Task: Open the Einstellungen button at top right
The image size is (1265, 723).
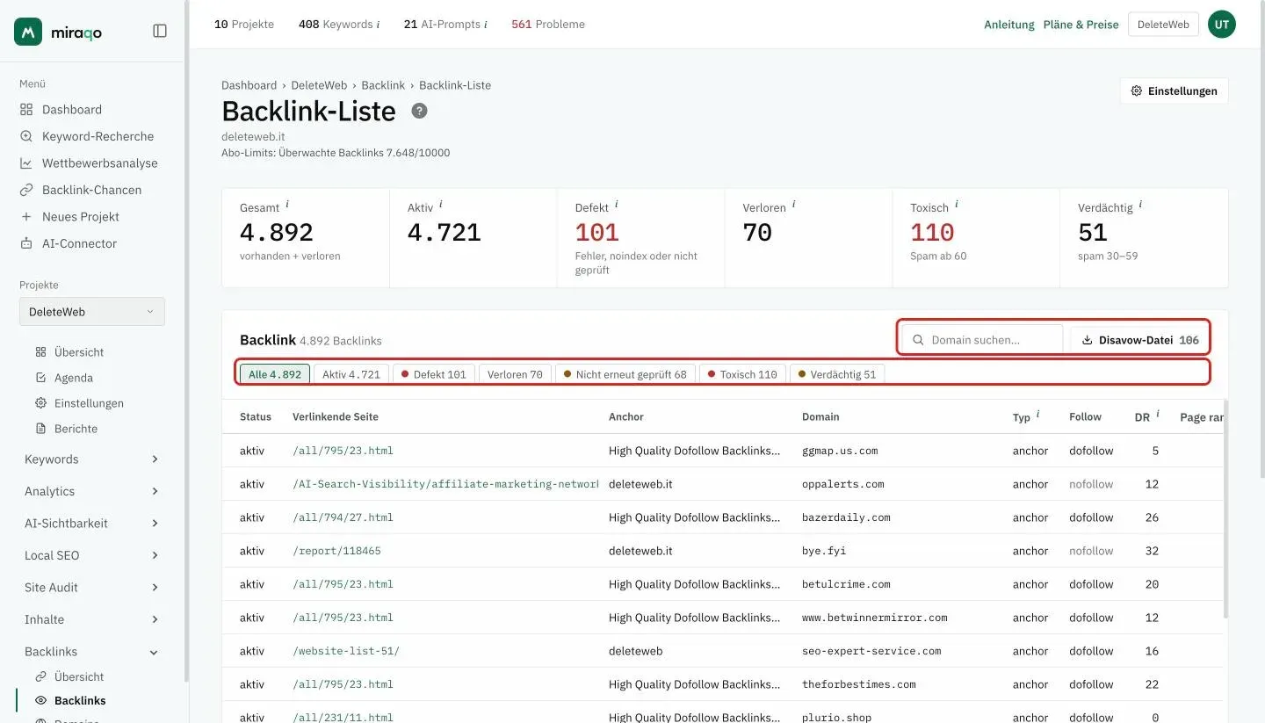Action: (1175, 91)
